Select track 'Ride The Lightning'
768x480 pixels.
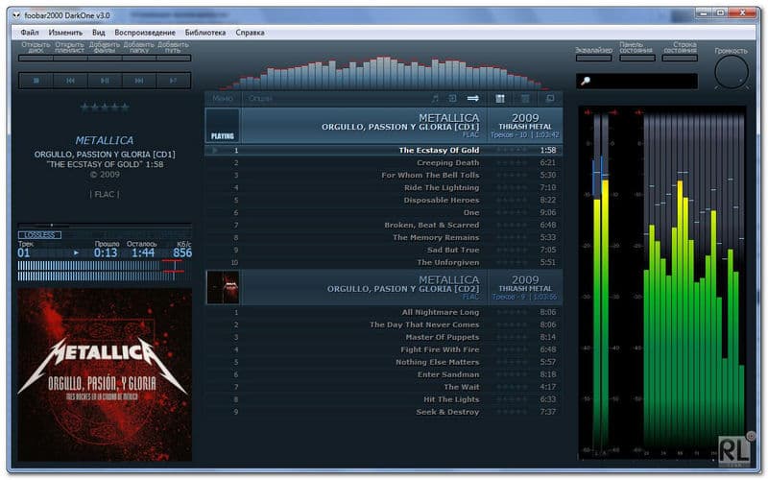[x=383, y=187]
